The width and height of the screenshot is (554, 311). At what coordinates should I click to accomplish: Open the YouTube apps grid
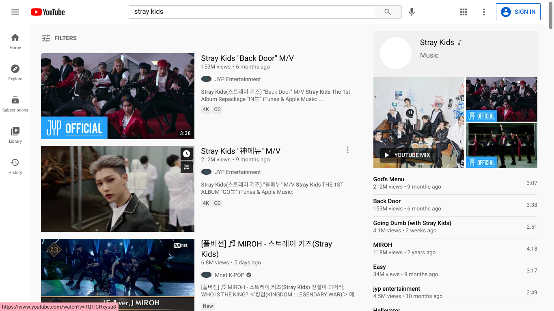pos(463,12)
